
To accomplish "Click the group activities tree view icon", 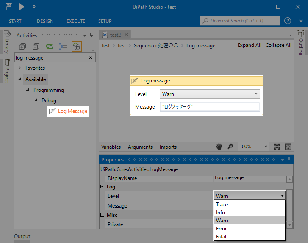I will (63, 46).
